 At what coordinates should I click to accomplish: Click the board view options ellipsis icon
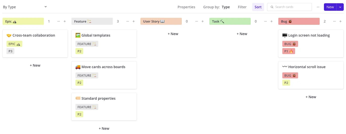[x=318, y=7]
